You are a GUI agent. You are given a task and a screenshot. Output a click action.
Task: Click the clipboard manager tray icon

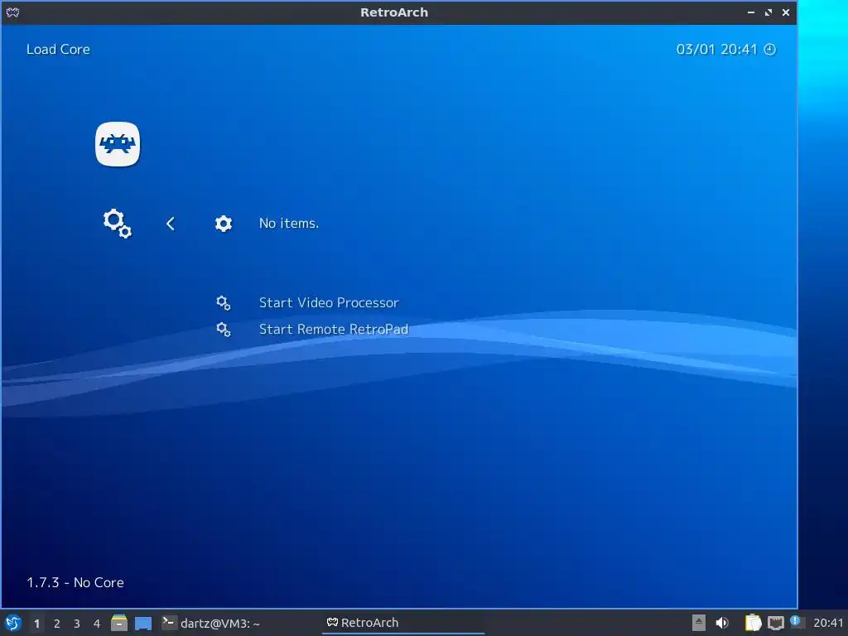pos(753,623)
